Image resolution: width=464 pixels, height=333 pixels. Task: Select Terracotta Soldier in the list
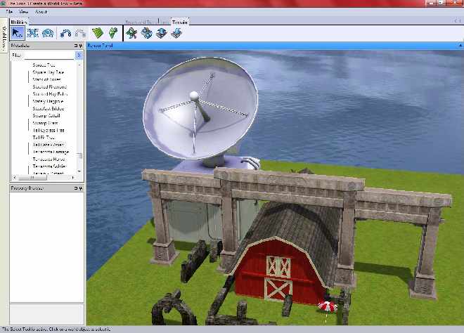point(50,166)
